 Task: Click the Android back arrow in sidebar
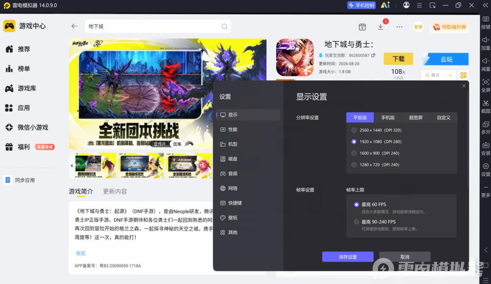pyautogui.click(x=486, y=250)
